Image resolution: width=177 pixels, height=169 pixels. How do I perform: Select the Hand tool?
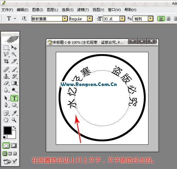pos(6,120)
